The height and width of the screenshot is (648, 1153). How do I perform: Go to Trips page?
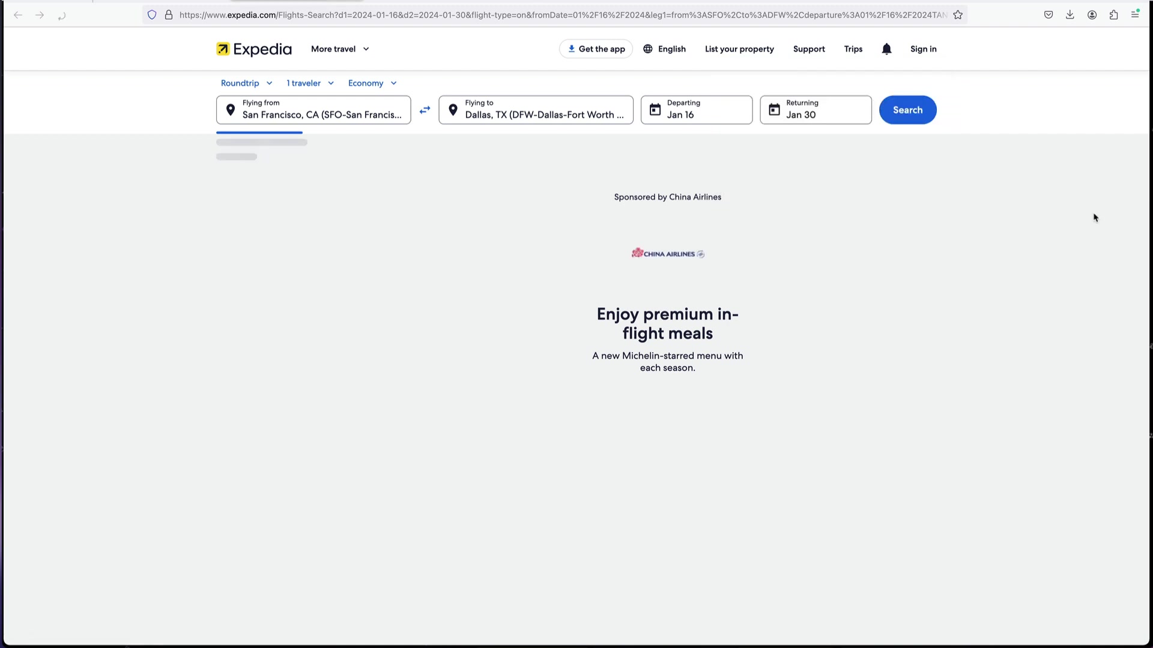853,49
